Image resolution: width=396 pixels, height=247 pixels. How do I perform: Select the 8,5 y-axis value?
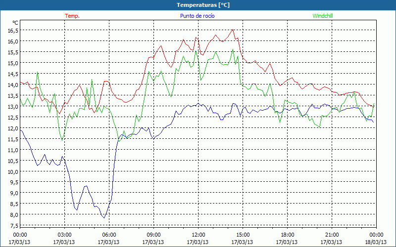click(14, 204)
